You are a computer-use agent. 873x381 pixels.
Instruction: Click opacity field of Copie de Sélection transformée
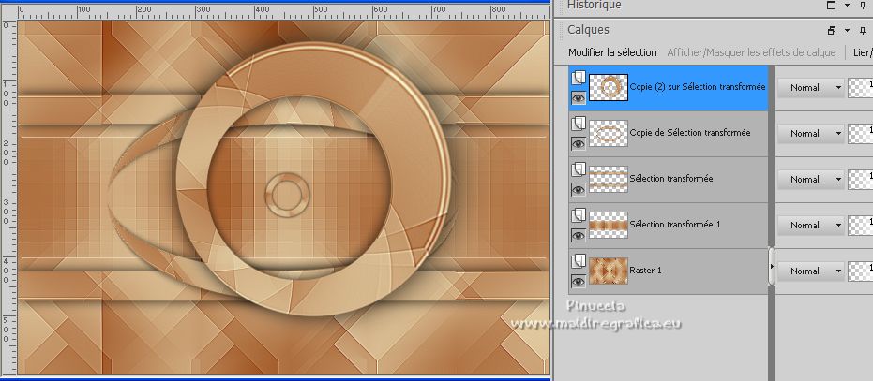pyautogui.click(x=860, y=134)
